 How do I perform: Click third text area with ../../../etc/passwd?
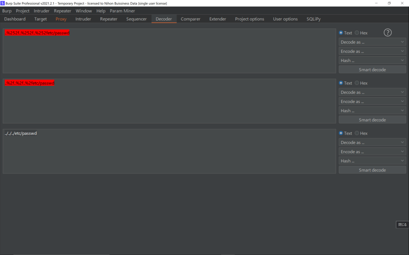(169, 151)
